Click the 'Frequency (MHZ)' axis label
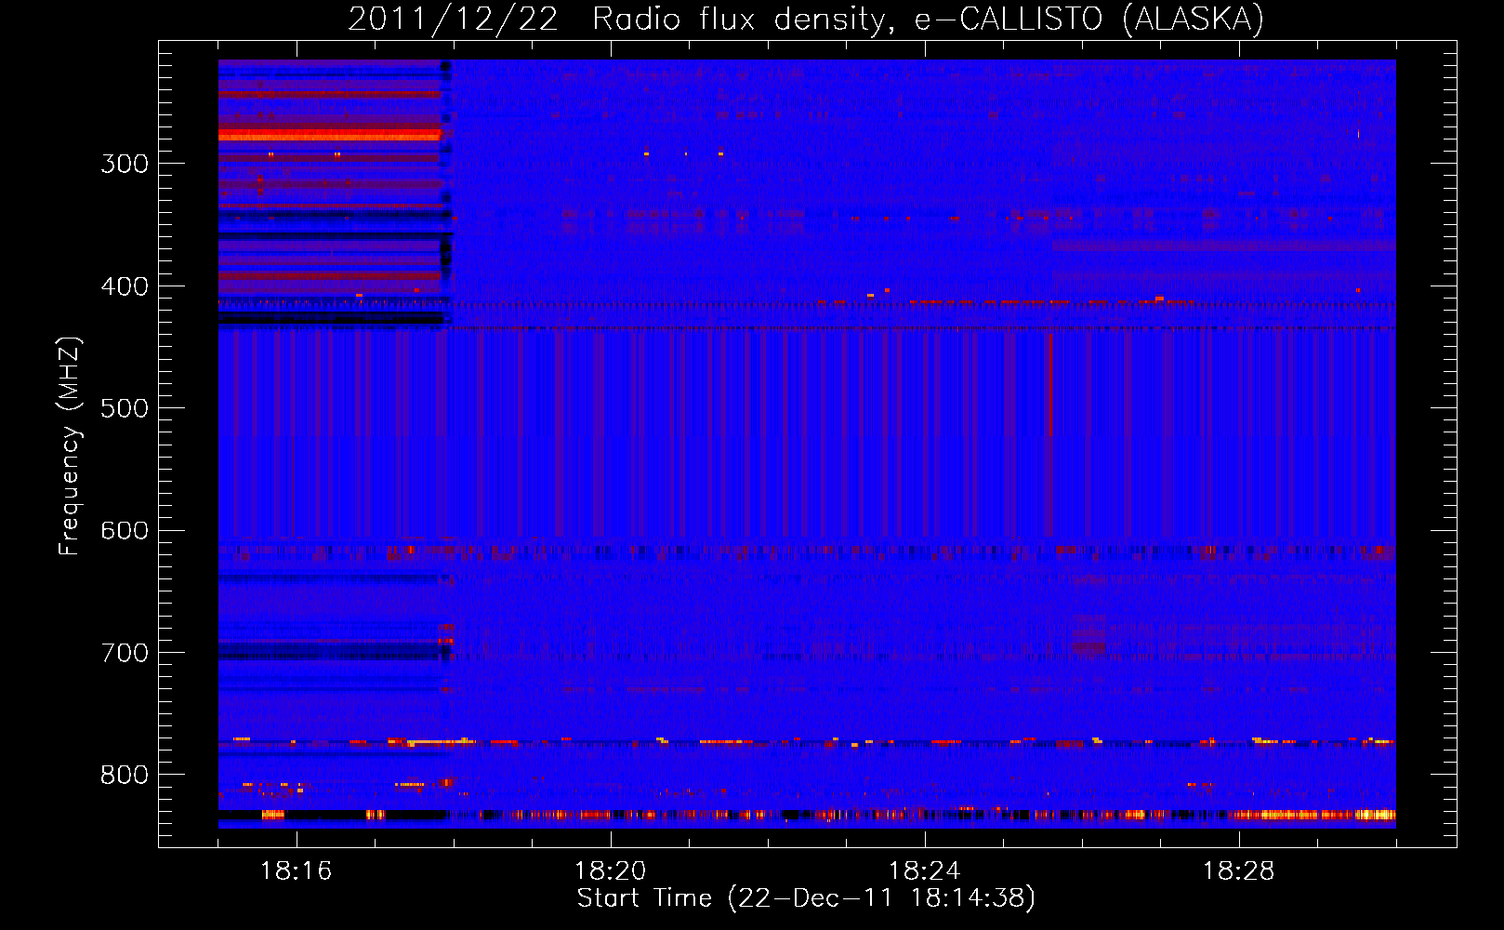Image resolution: width=1504 pixels, height=930 pixels. (x=70, y=445)
